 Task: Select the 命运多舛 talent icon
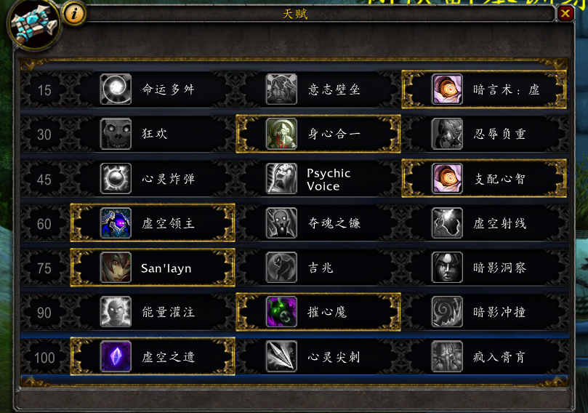point(116,89)
